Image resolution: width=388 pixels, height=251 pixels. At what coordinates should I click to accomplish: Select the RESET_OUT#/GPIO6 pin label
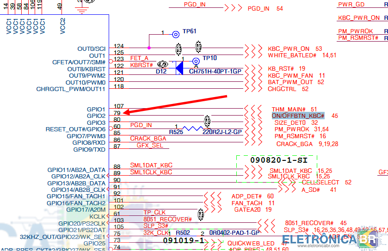pos(75,129)
